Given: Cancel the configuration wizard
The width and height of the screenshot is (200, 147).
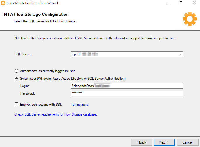Looking at the screenshot, I should point(187,142).
